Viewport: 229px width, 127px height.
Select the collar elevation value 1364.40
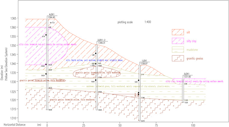coord(51,17)
